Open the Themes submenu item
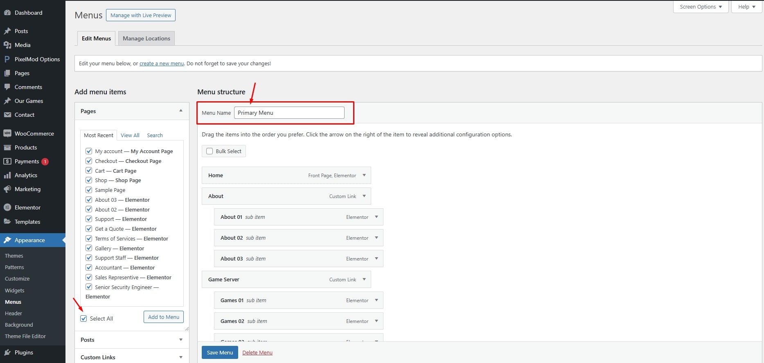The height and width of the screenshot is (363, 764). (x=14, y=256)
